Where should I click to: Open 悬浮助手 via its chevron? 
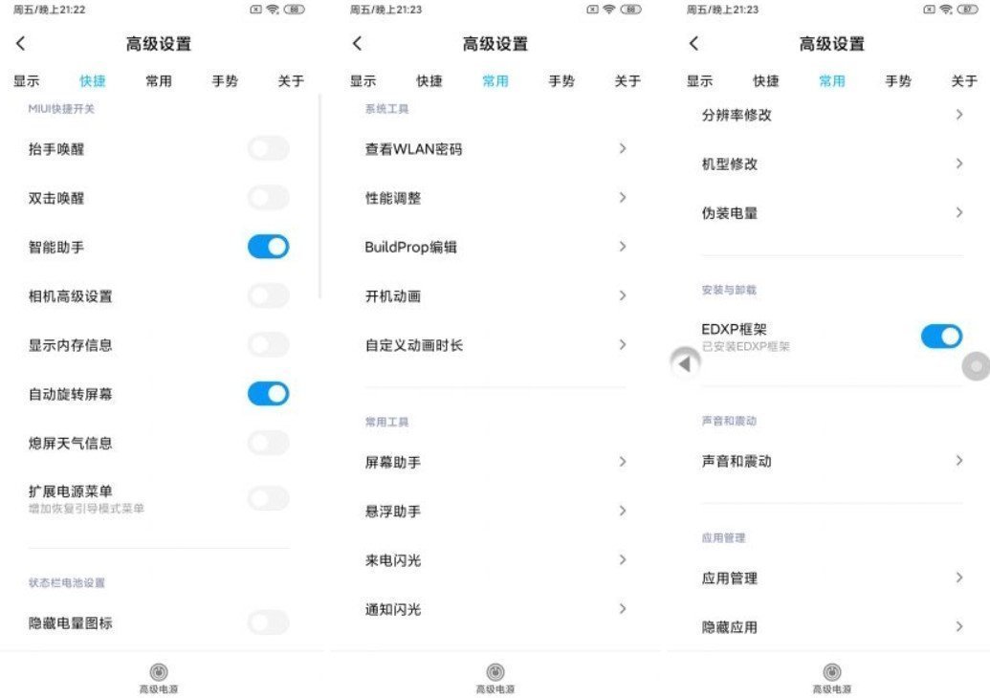623,511
